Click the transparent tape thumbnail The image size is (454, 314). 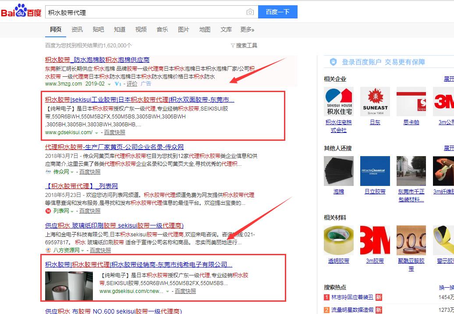tap(339, 240)
